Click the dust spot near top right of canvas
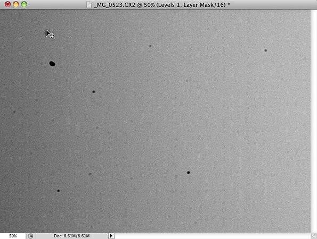Viewport: 317px width, 239px height. [266, 50]
